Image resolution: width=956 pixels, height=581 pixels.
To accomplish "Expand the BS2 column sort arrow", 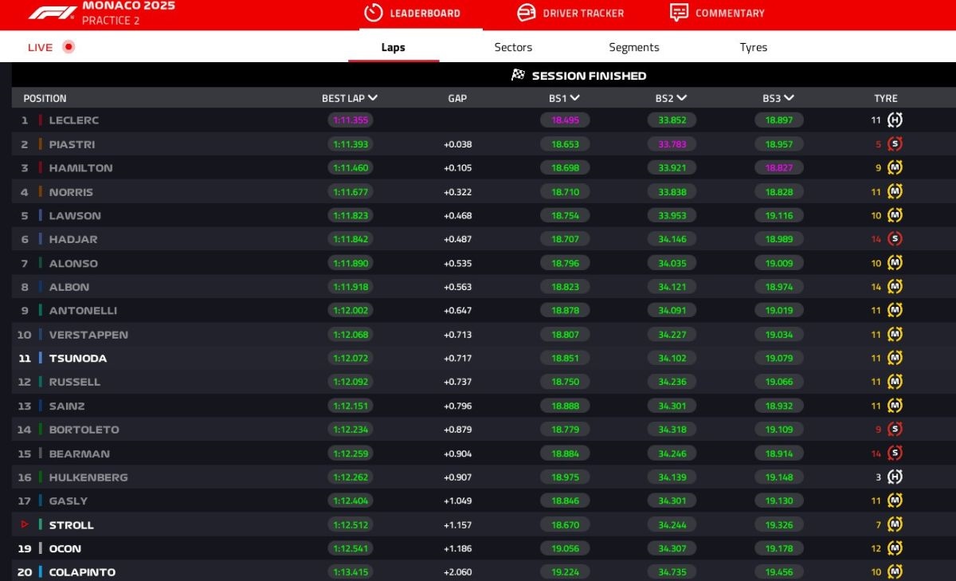I will [x=682, y=98].
